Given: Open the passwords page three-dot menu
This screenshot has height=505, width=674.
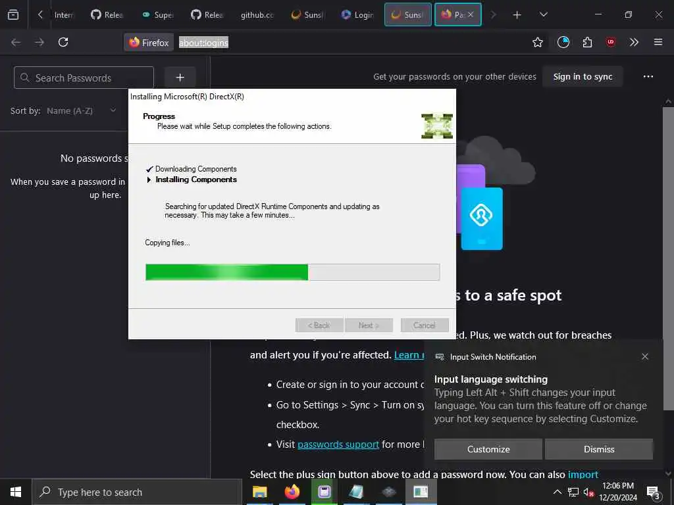Looking at the screenshot, I should (648, 77).
